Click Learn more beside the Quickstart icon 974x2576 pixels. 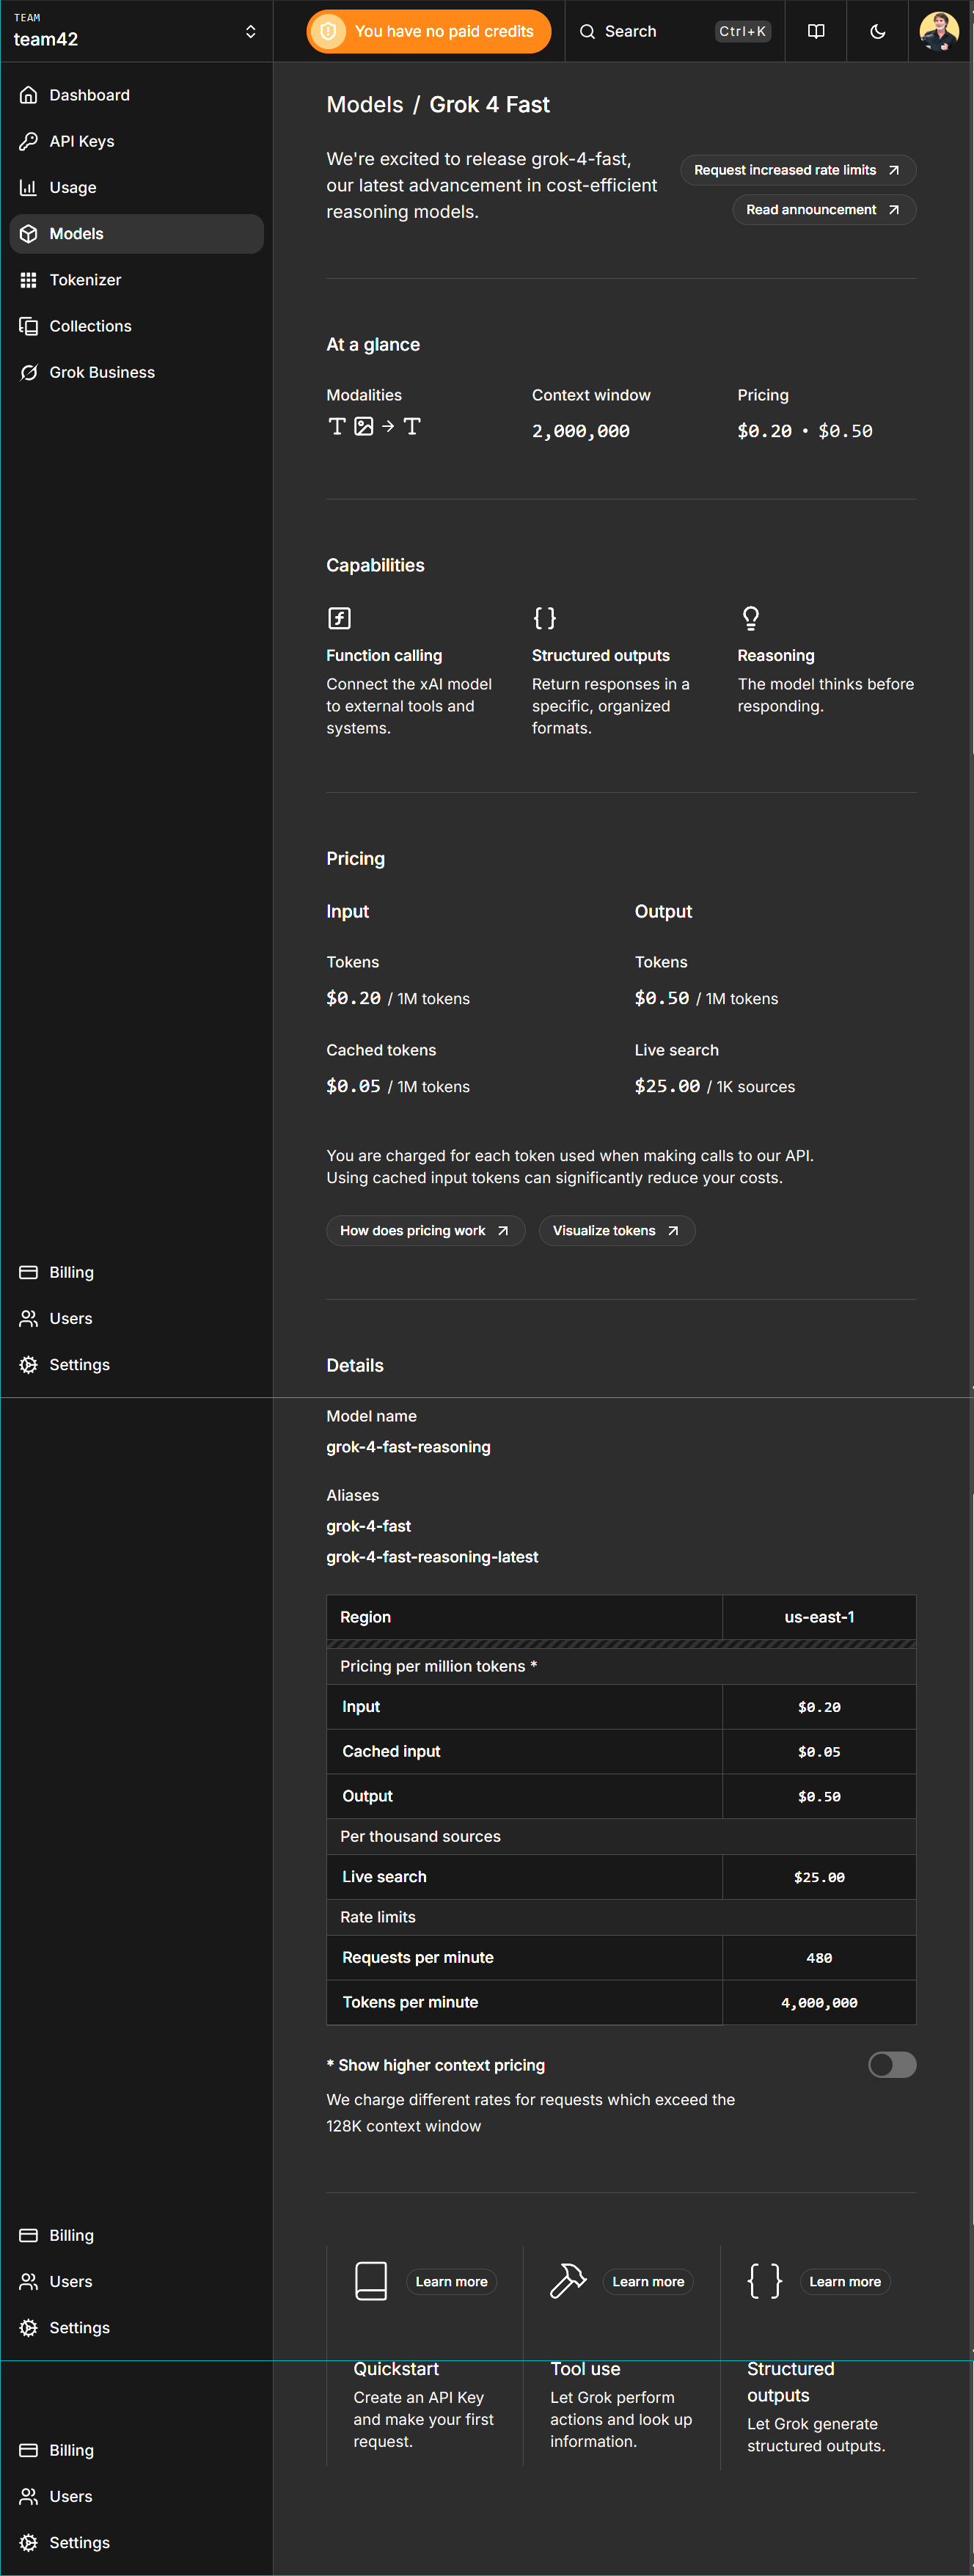[x=451, y=2281]
